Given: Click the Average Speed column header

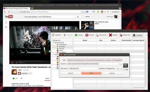Looking at the screenshot, I should (138, 40).
